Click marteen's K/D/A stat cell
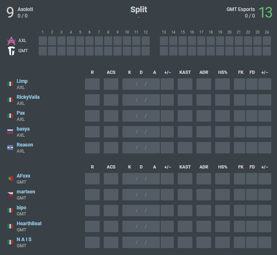 pyautogui.click(x=141, y=195)
